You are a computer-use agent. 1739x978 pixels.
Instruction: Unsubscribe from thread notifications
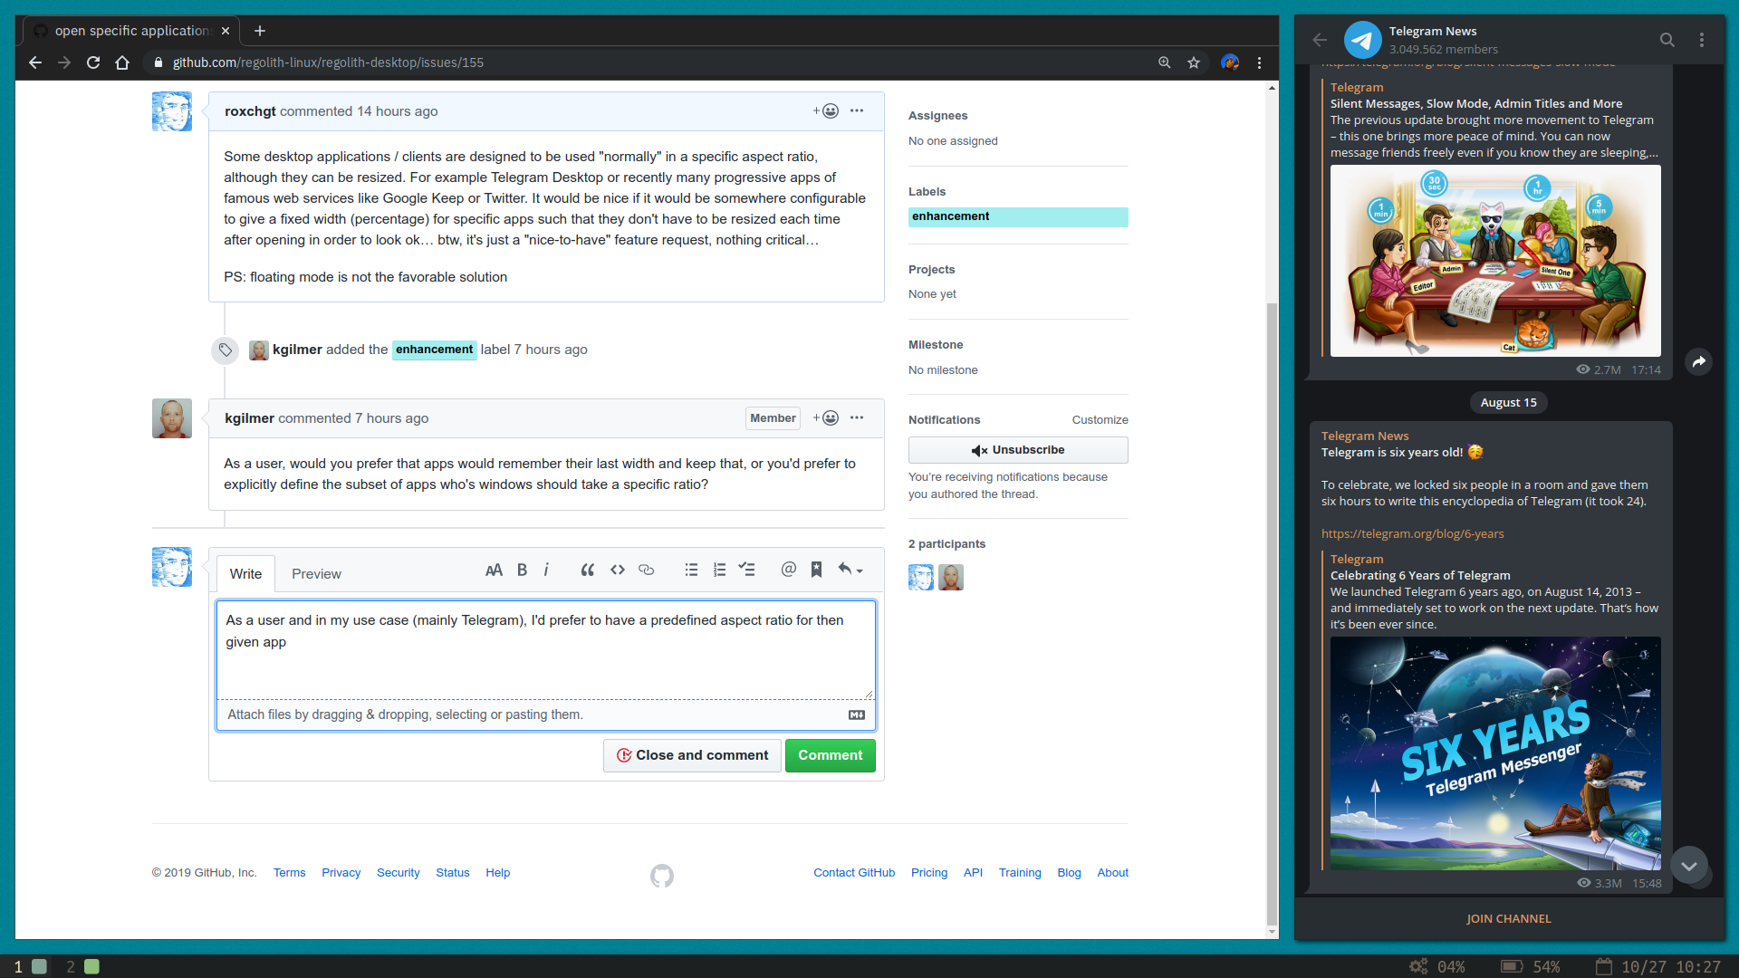(x=1018, y=450)
